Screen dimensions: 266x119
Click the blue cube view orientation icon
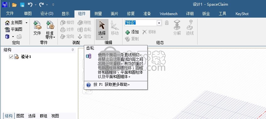pyautogui.click(x=7, y=37)
